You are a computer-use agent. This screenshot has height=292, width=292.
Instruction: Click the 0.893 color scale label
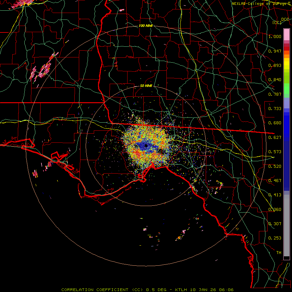click(x=275, y=65)
